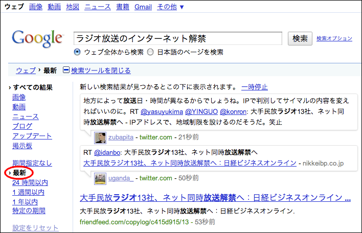Click the twitter.com text after uganda_

[156, 178]
